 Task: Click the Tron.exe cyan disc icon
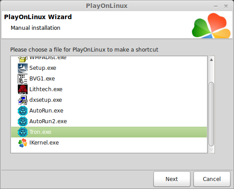tap(23, 132)
